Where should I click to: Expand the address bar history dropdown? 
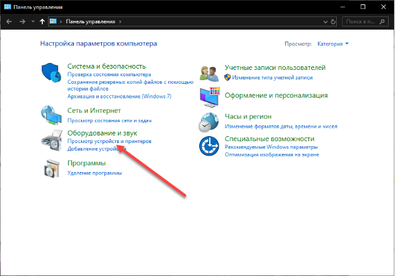pos(325,22)
